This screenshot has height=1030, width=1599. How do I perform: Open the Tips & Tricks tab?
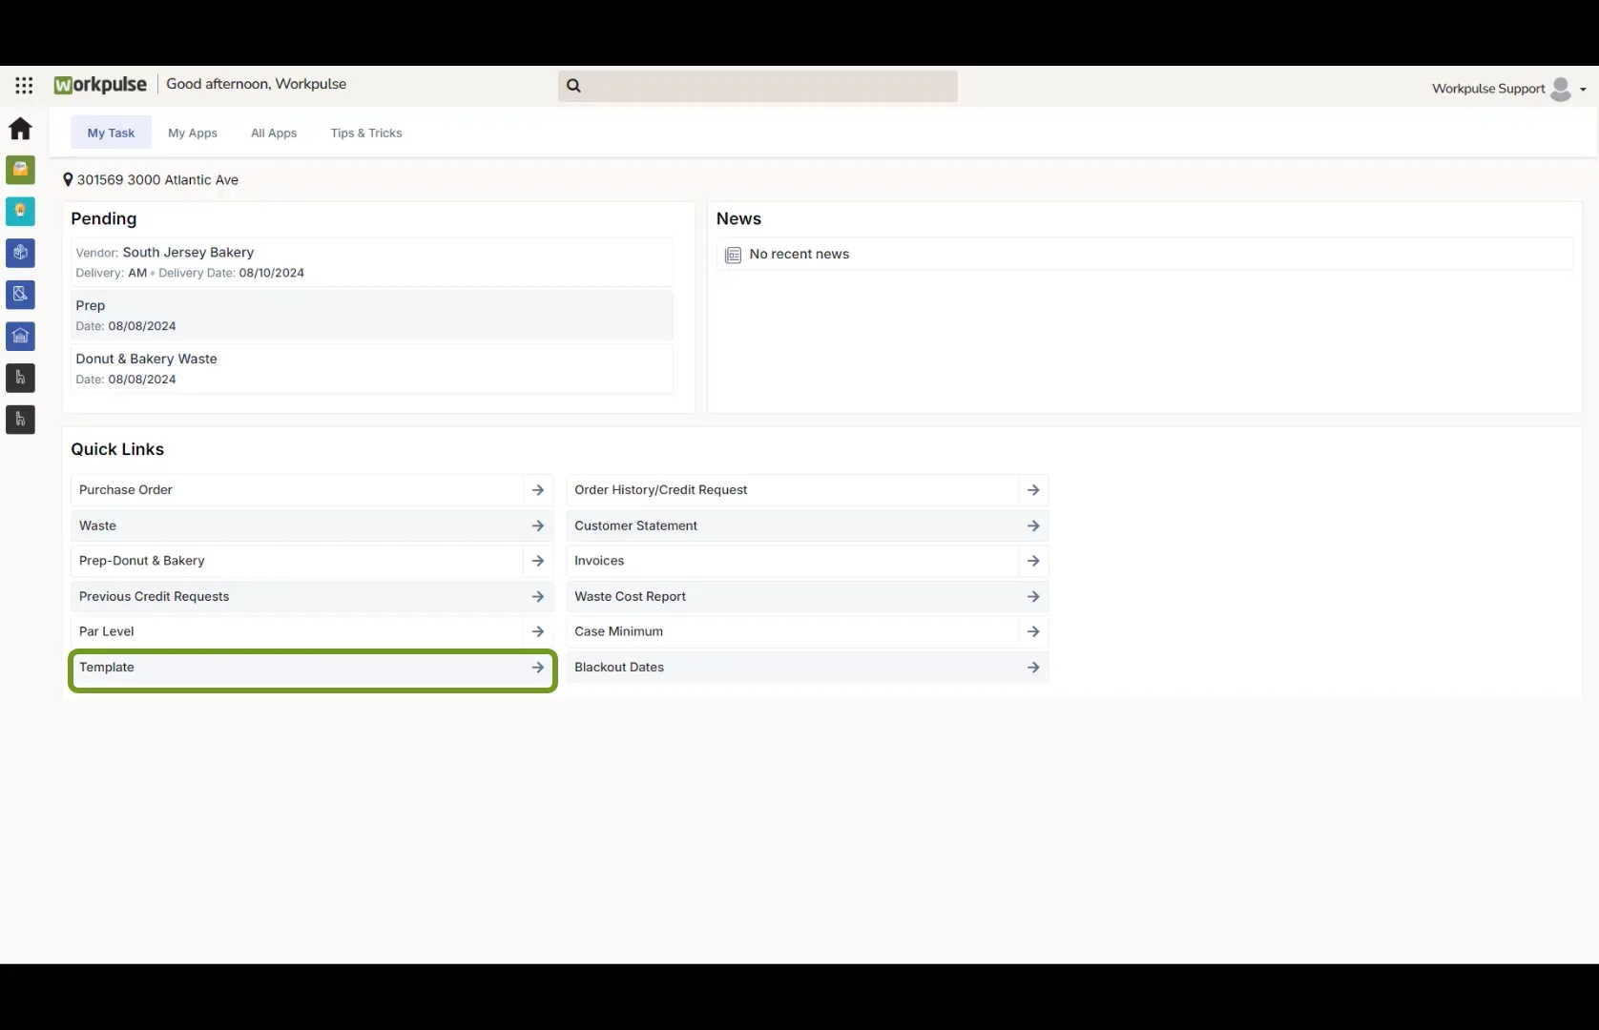tap(366, 133)
